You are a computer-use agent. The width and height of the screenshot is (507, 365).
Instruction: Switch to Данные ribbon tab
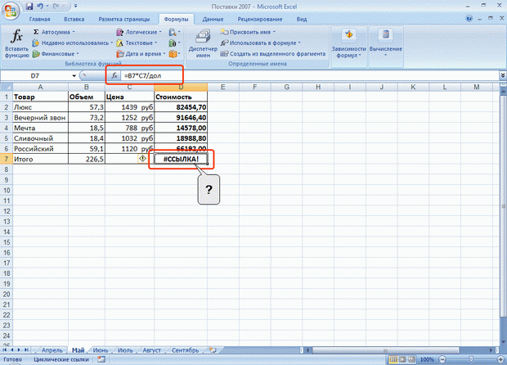point(213,19)
